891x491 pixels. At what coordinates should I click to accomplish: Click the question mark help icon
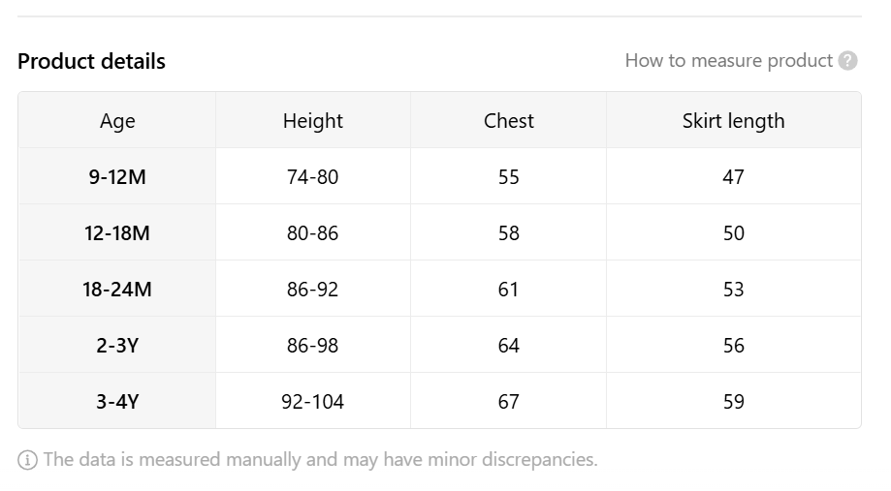coord(847,61)
